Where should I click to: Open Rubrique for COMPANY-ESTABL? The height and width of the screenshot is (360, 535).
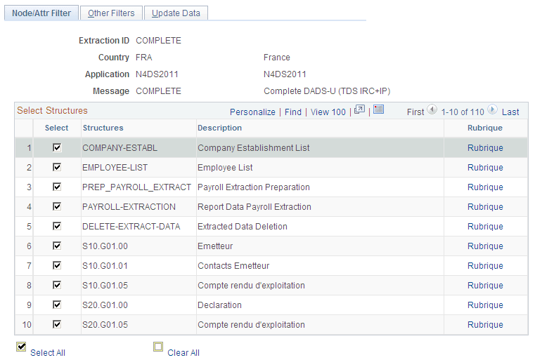click(485, 148)
